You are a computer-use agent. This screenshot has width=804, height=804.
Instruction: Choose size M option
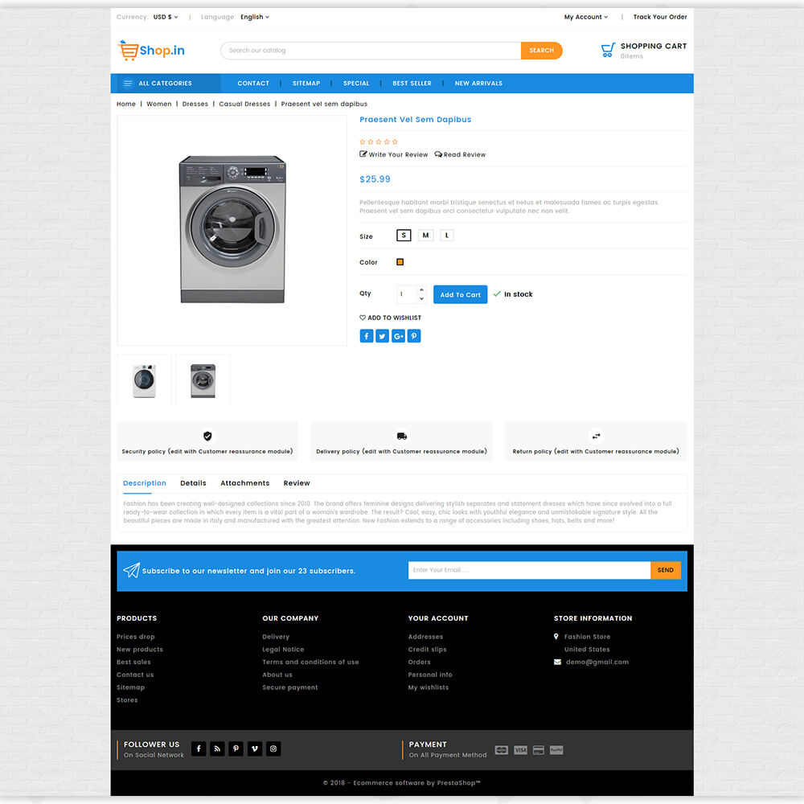[x=425, y=236]
